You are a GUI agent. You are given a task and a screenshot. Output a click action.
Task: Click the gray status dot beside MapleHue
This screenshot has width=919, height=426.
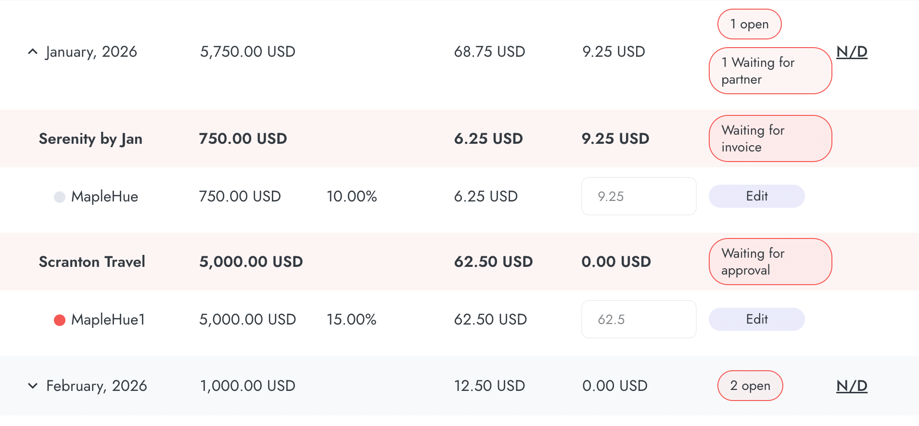coord(60,197)
